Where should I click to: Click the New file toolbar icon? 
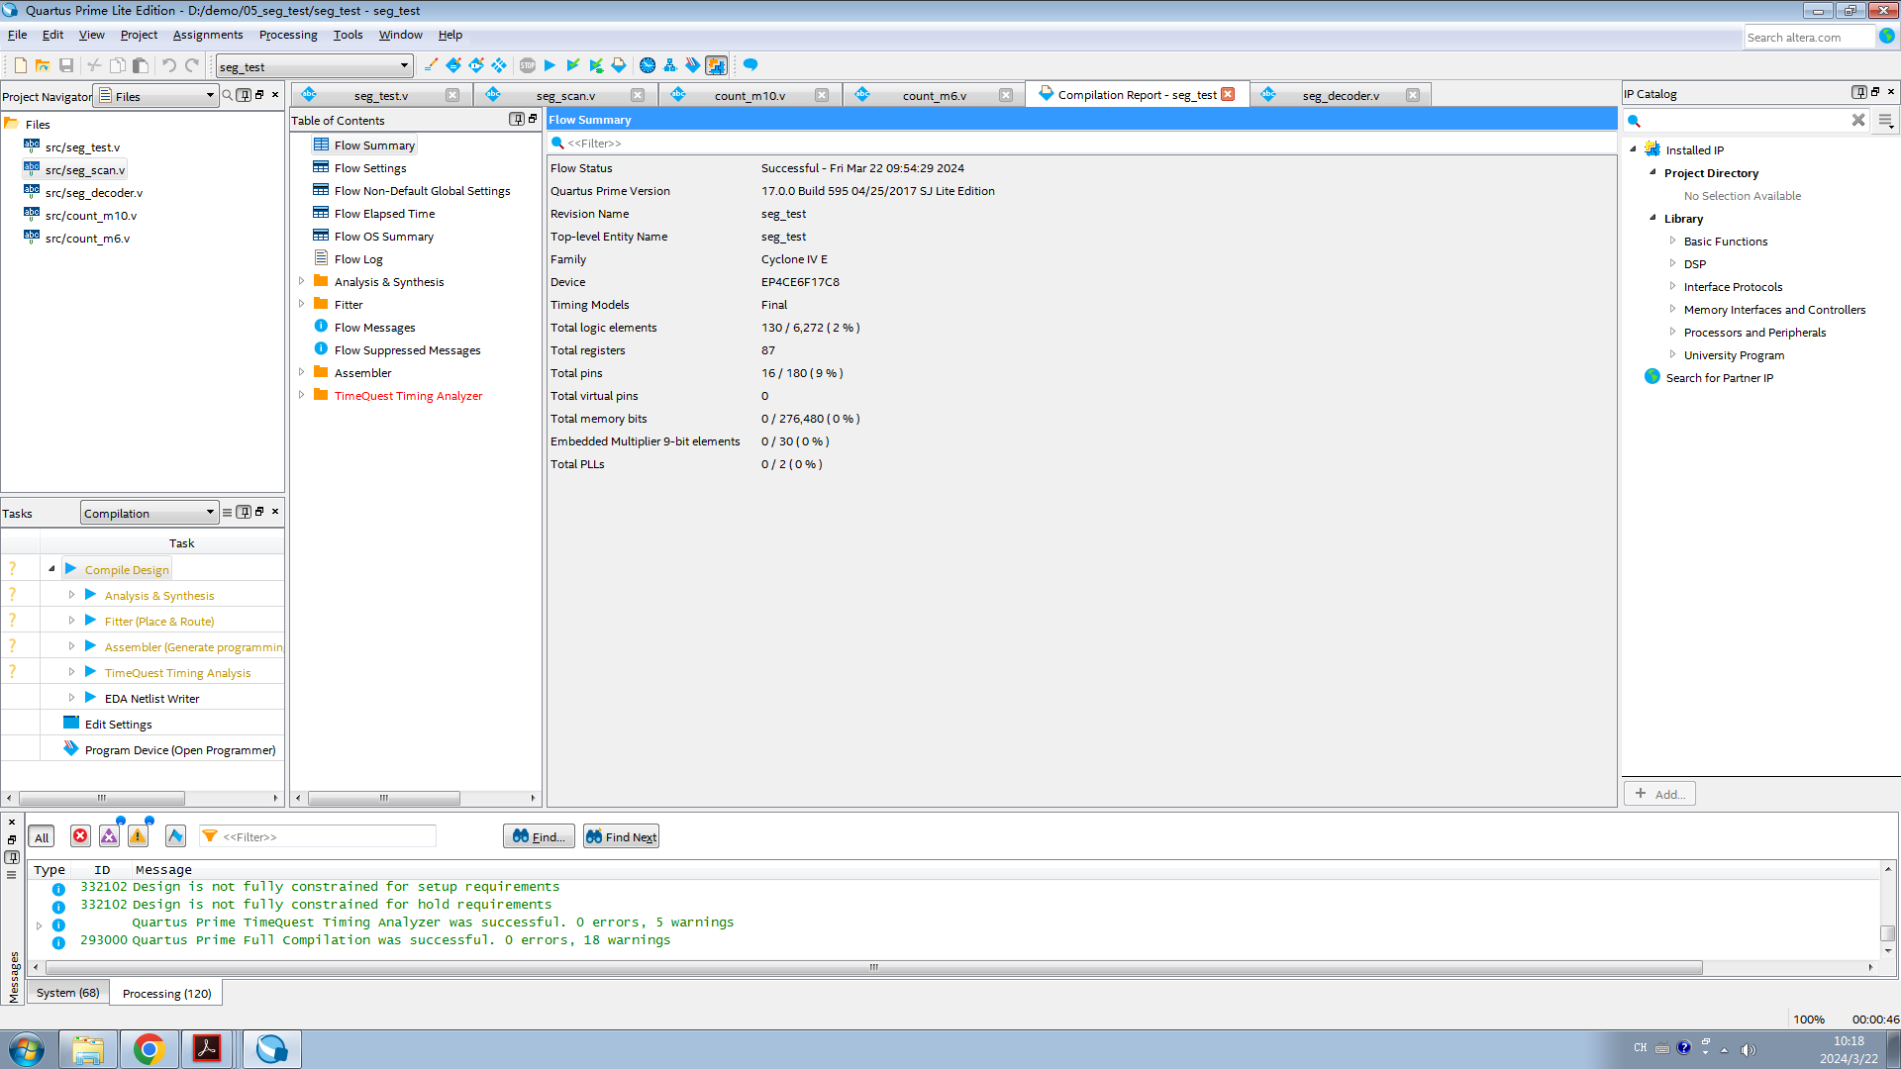(20, 65)
